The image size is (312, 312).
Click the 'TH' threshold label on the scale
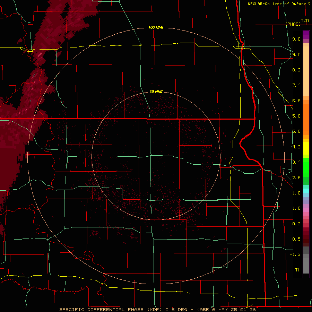[x=298, y=270]
